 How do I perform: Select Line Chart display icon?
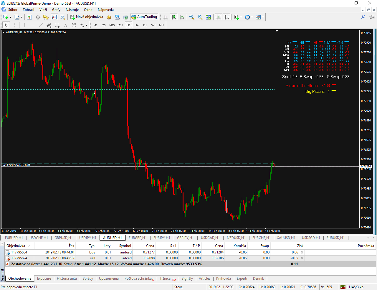click(x=182, y=17)
